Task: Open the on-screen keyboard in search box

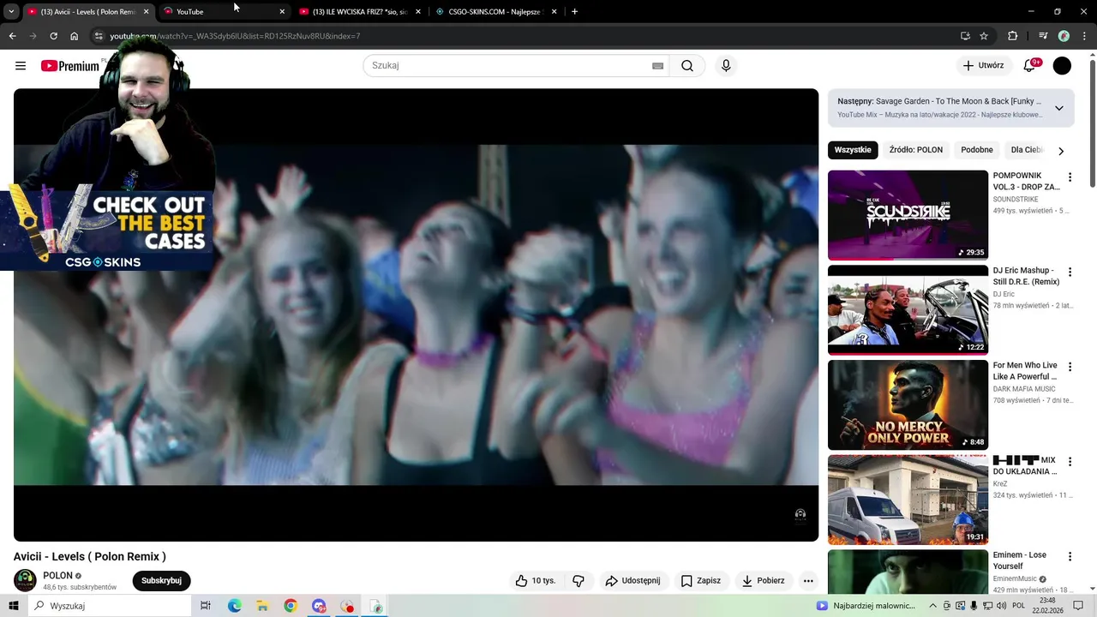Action: tap(657, 66)
